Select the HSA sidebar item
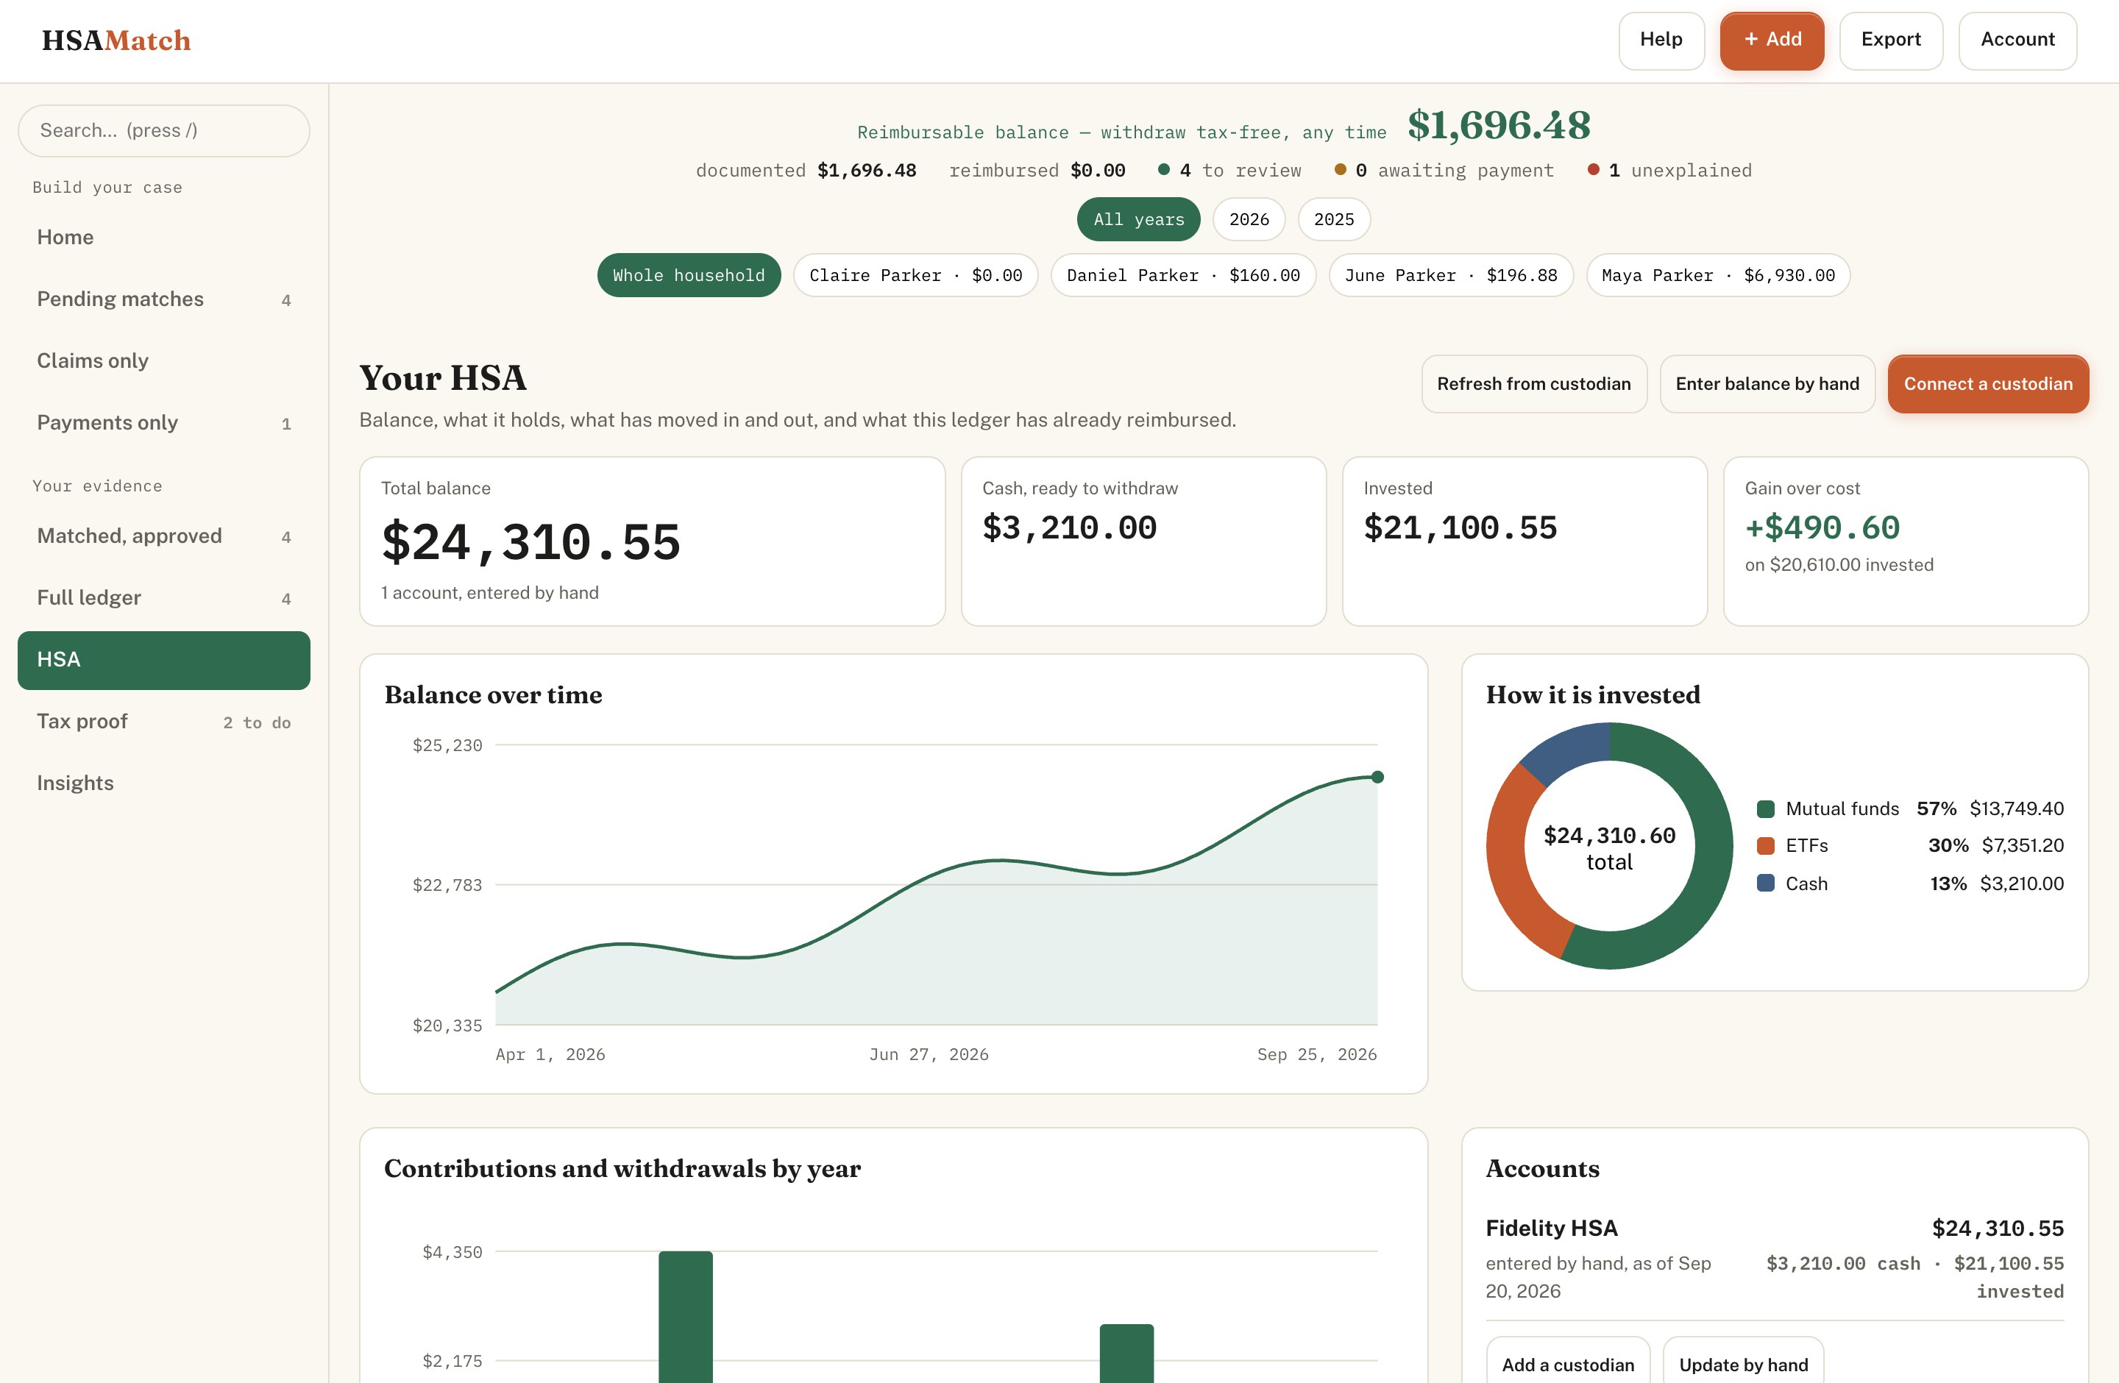Image resolution: width=2119 pixels, height=1383 pixels. [x=164, y=659]
